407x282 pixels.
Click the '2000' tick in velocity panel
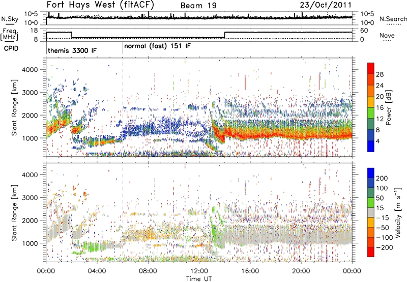30,220
